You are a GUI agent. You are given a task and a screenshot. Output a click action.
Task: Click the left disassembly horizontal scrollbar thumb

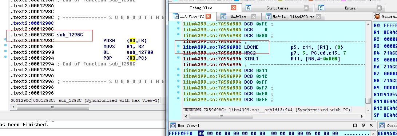click(53, 107)
